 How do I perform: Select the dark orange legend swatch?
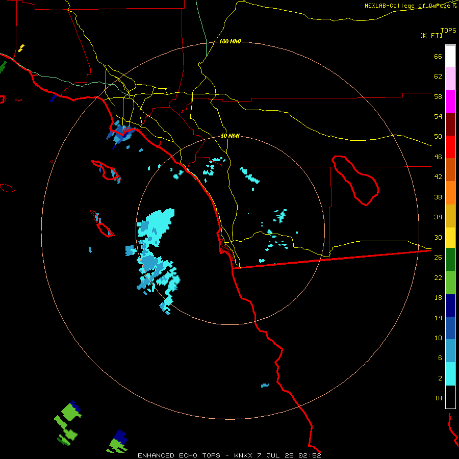coord(450,169)
